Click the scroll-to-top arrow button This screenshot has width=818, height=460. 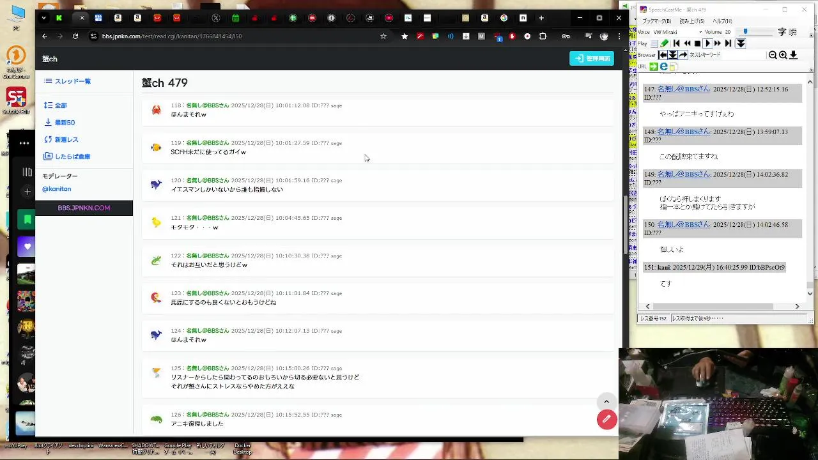coord(606,402)
